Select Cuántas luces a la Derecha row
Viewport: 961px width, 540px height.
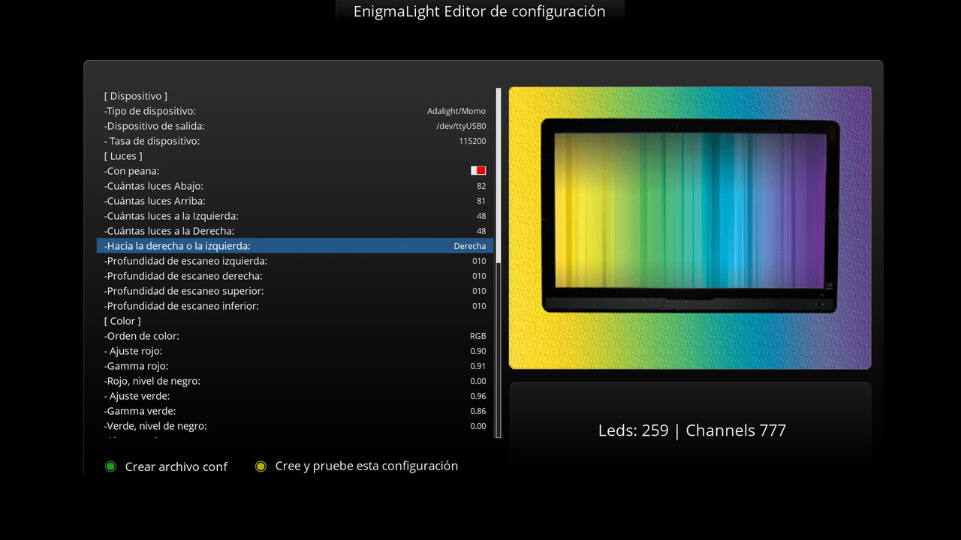295,231
